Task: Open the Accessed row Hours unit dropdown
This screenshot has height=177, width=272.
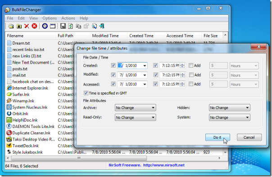Action: point(244,84)
